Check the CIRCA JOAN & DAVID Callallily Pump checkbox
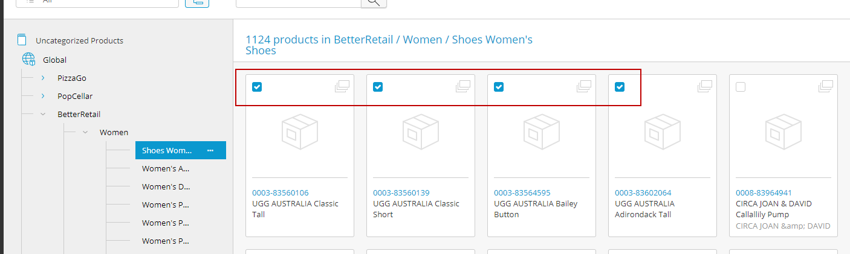The height and width of the screenshot is (254, 850). point(741,87)
